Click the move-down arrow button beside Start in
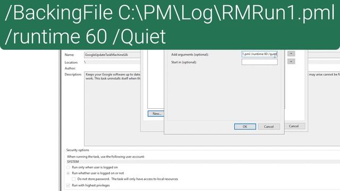This screenshot has width=340, height=191. pyautogui.click(x=291, y=62)
